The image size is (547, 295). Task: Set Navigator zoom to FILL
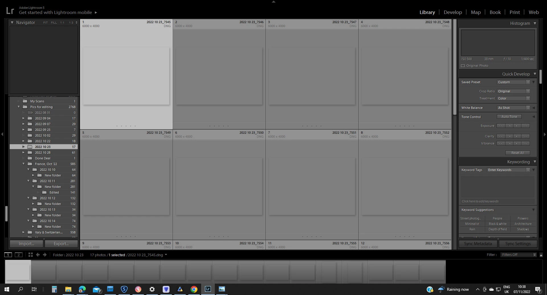54,23
